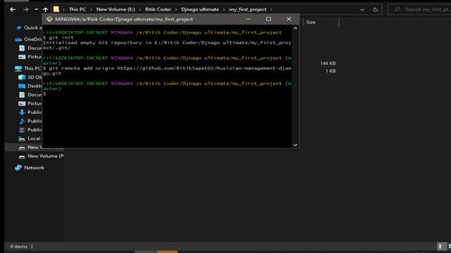Viewport: 451px width, 253px height.
Task: Select the 1 KB file size cell
Action: [330, 71]
